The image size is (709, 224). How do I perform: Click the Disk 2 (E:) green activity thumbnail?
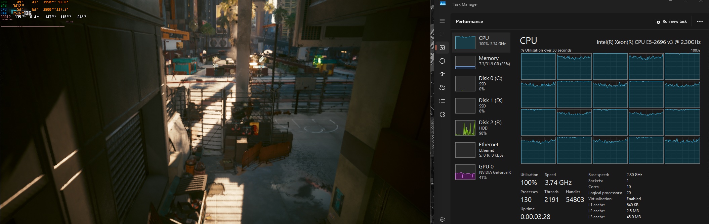point(465,128)
